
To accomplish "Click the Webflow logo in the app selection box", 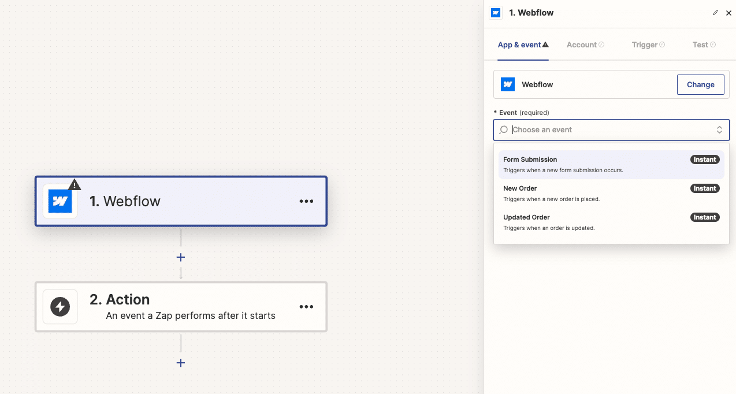I will [x=508, y=84].
